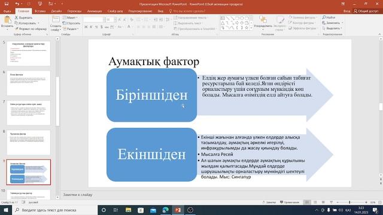Switch to the Вставка tab
Screen dimensions: 383x215
click(40, 11)
